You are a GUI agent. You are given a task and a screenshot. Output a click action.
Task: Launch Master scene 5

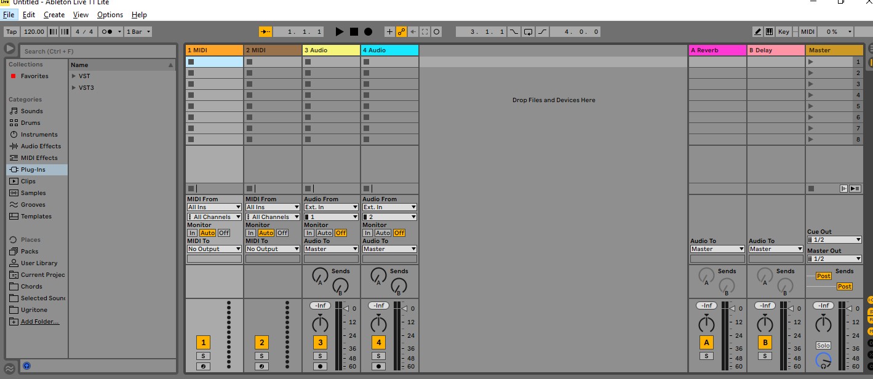tap(811, 106)
